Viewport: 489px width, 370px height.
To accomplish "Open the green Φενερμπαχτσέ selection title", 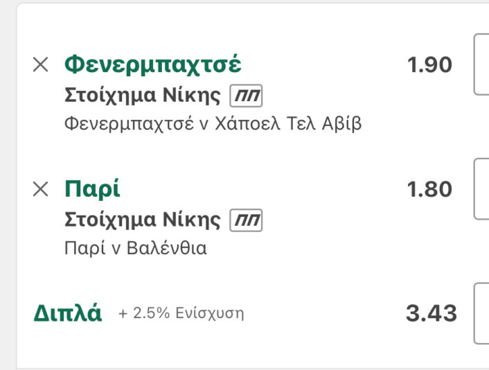I will (152, 64).
